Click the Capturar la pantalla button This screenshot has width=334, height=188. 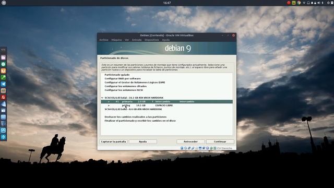coord(113,142)
